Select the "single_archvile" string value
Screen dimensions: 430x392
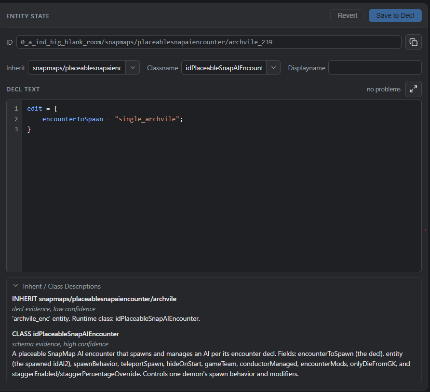click(x=147, y=119)
